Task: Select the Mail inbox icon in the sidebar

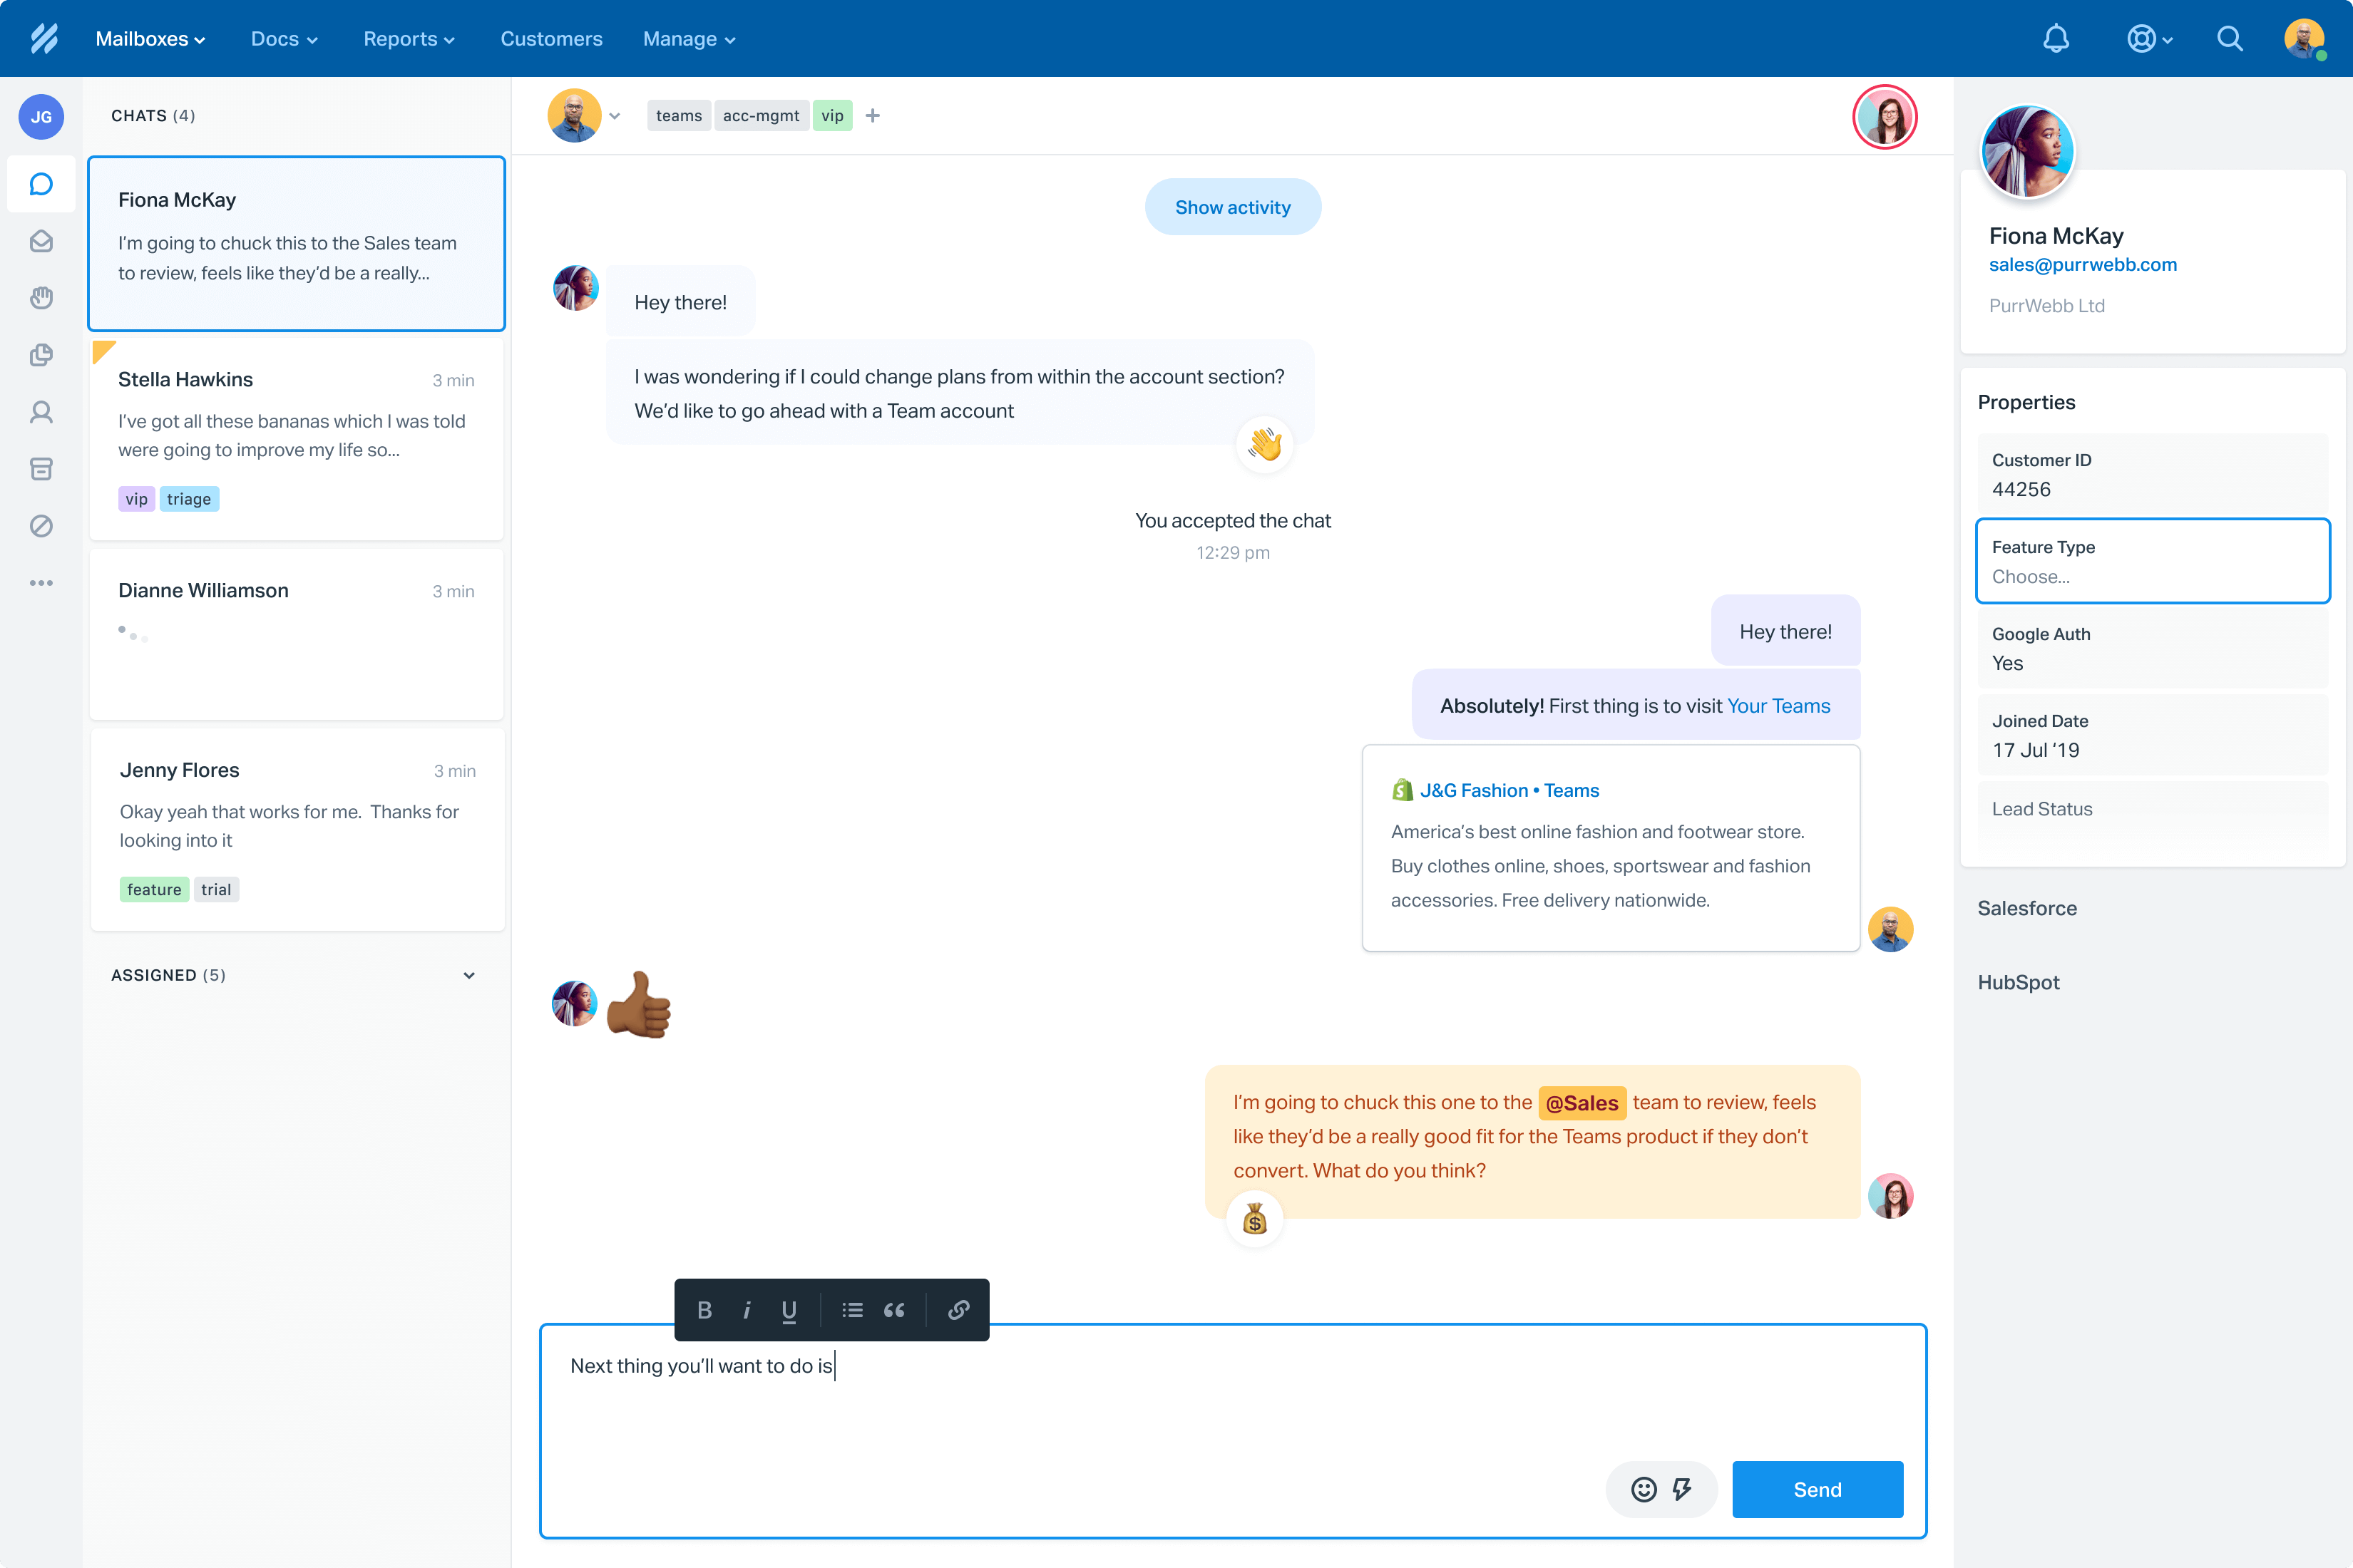Action: pyautogui.click(x=41, y=241)
